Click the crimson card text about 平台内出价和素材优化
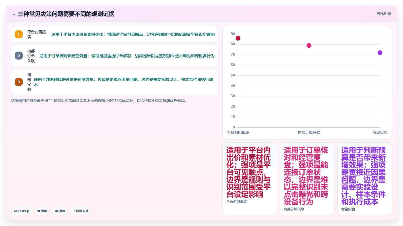 [249, 172]
